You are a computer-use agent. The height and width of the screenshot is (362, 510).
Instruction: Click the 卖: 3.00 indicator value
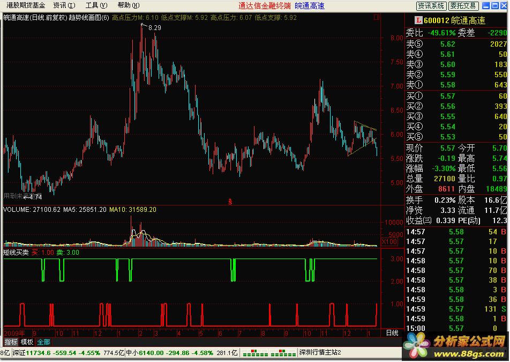click(67, 252)
